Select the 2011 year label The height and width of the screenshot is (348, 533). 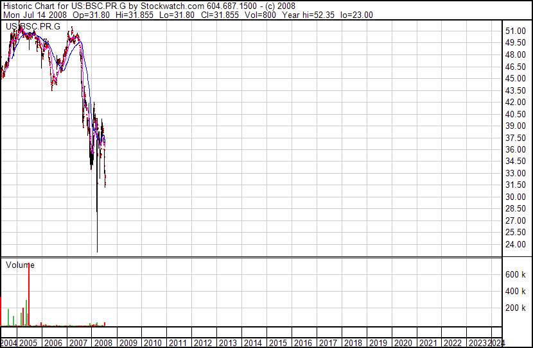178,343
